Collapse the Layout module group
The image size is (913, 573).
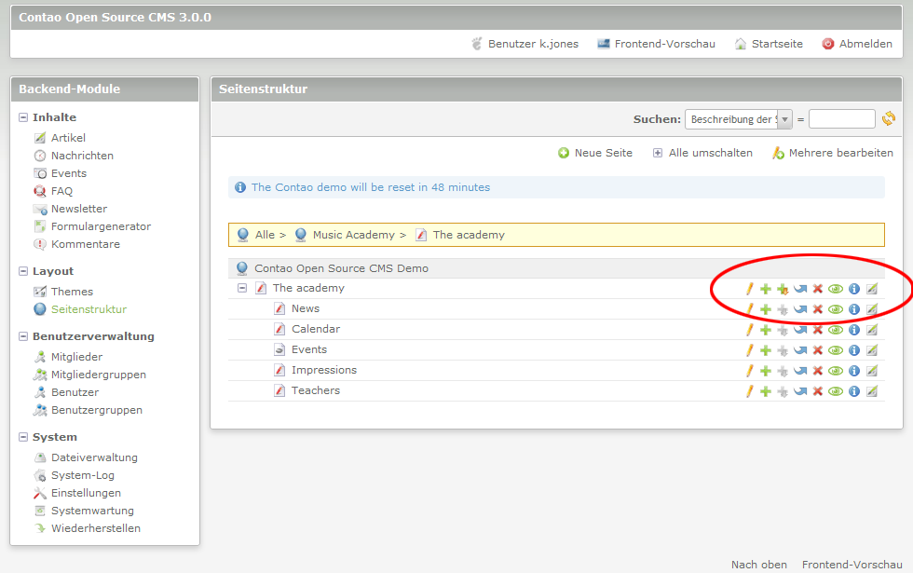click(x=23, y=271)
